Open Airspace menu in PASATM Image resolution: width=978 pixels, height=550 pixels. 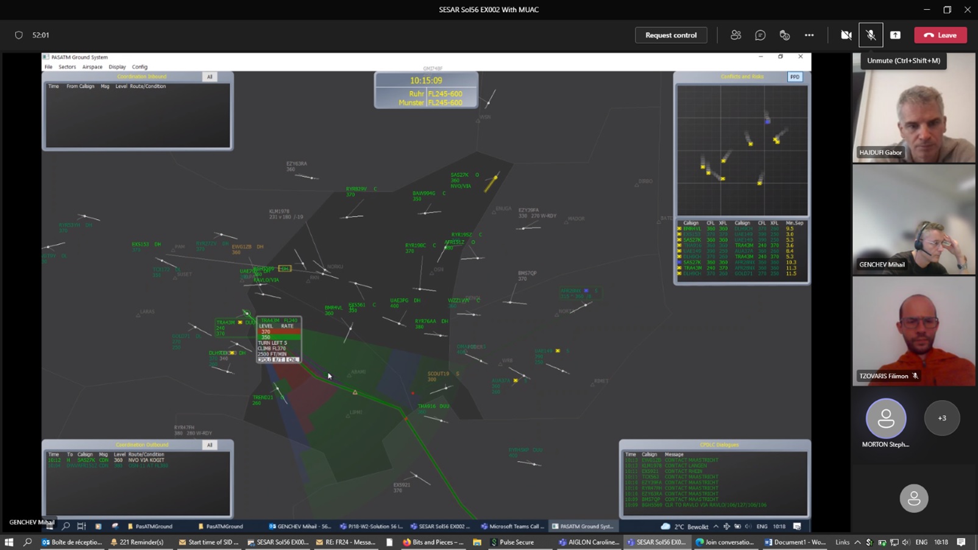92,67
